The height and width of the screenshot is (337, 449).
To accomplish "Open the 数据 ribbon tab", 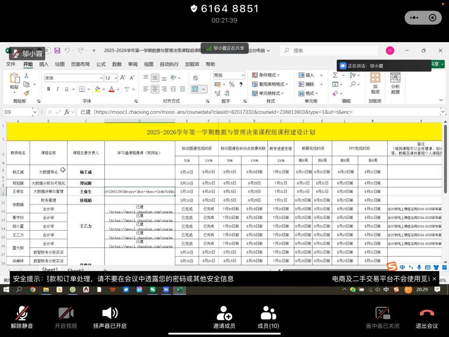I will coord(117,64).
